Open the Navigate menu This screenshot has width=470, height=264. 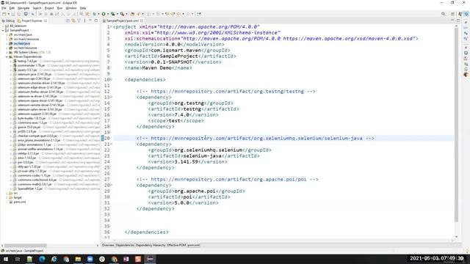(23, 8)
